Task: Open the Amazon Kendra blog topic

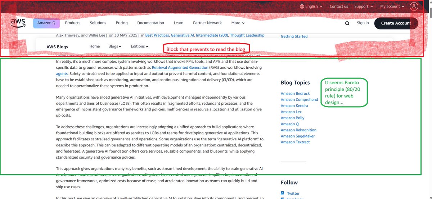Action: point(294,106)
